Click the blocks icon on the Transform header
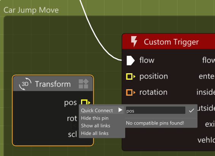The height and width of the screenshot is (156, 215). click(x=84, y=84)
